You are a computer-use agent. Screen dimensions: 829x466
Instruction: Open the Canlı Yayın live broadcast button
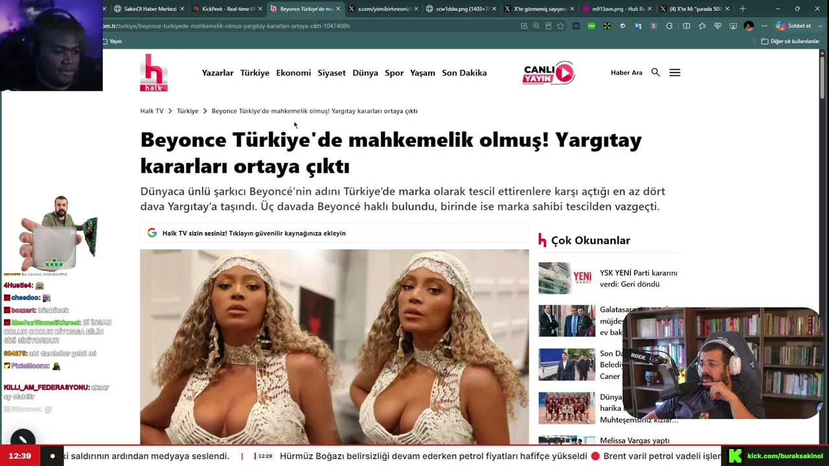pos(549,73)
